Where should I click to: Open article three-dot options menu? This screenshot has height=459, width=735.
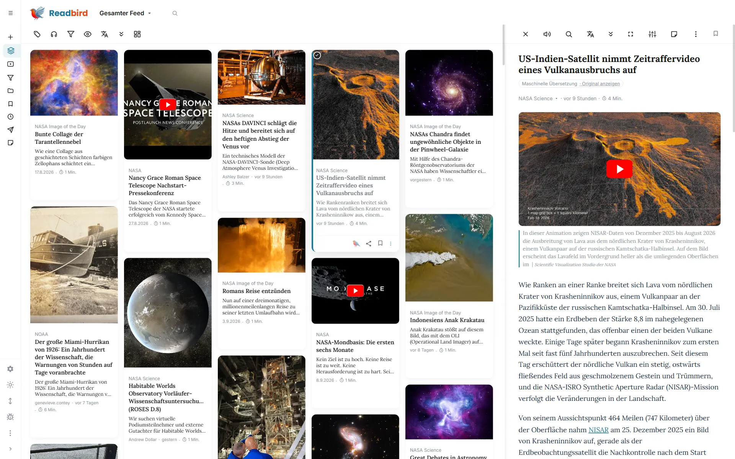click(x=696, y=34)
